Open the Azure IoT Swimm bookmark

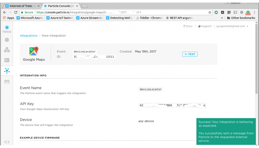(x=60, y=18)
